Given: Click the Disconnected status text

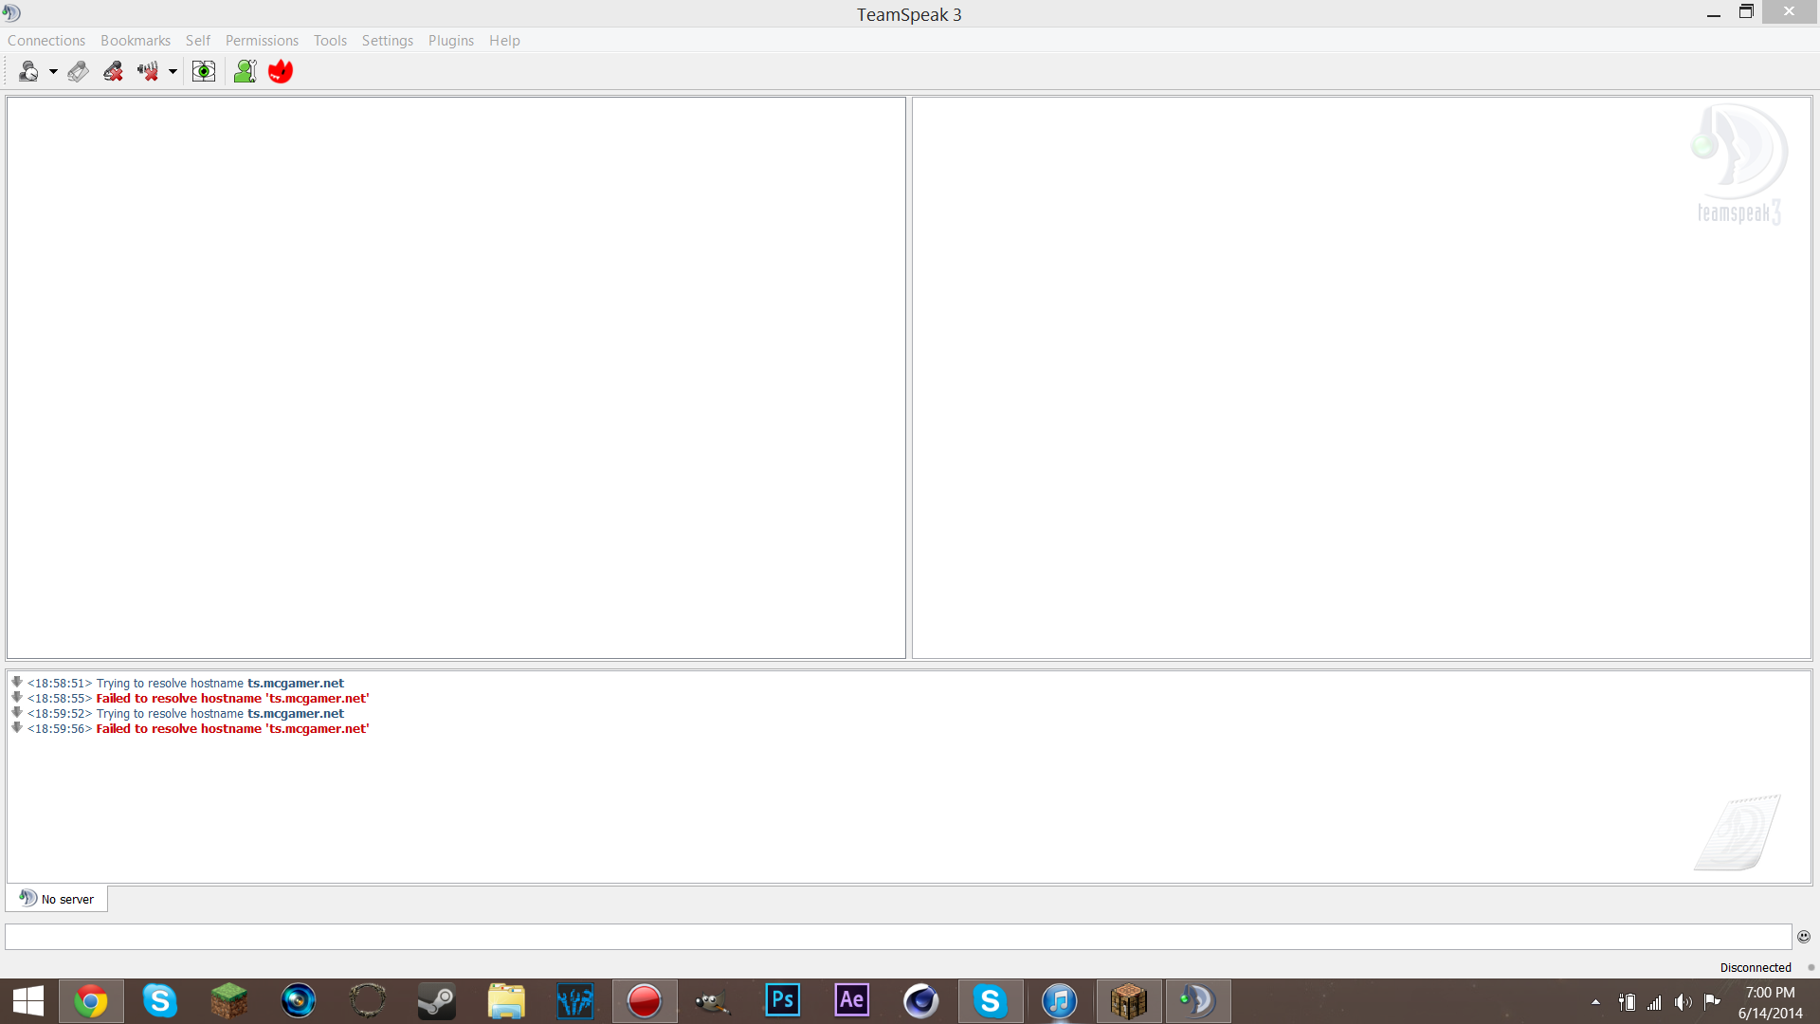Looking at the screenshot, I should click(x=1756, y=968).
